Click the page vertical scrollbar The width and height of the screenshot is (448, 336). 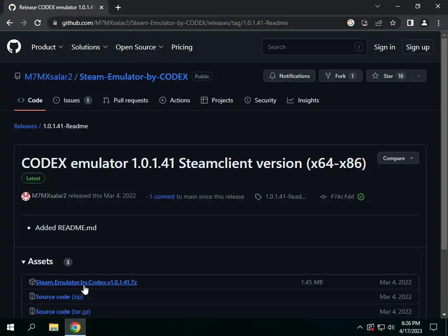(444, 143)
